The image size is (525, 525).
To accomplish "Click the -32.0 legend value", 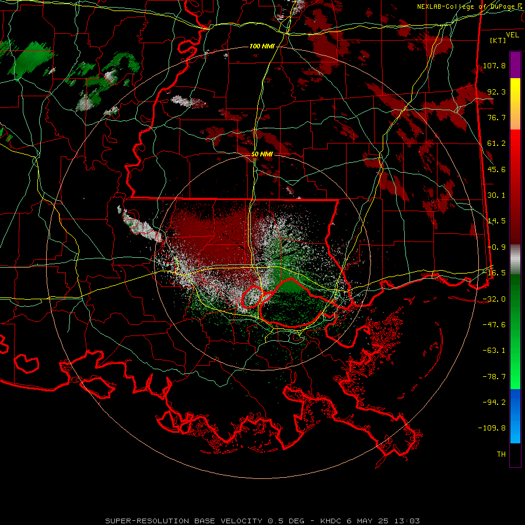I will (x=494, y=299).
